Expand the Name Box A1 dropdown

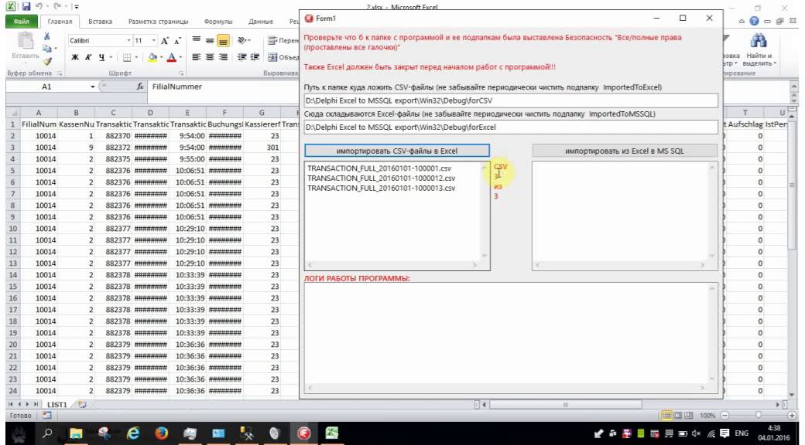click(93, 87)
